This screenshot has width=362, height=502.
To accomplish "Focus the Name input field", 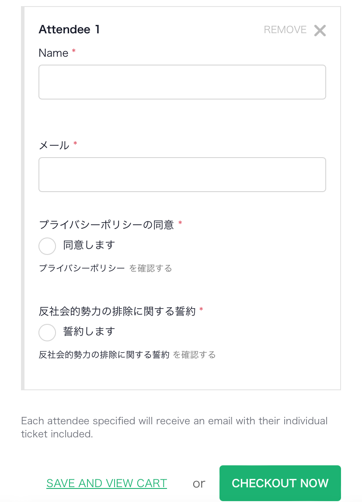I will pos(182,82).
